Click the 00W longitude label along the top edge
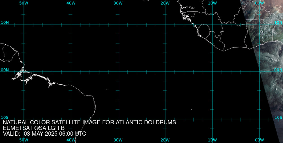The height and width of the screenshot is (143, 283). [260, 3]
